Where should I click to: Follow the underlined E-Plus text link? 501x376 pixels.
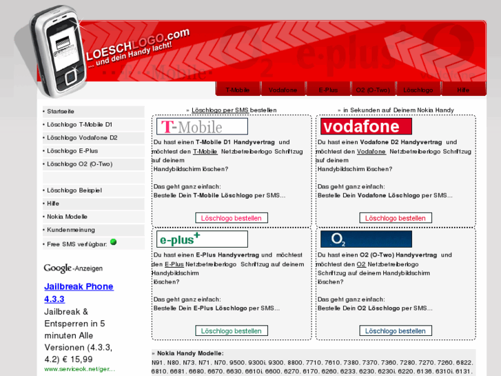tap(174, 264)
